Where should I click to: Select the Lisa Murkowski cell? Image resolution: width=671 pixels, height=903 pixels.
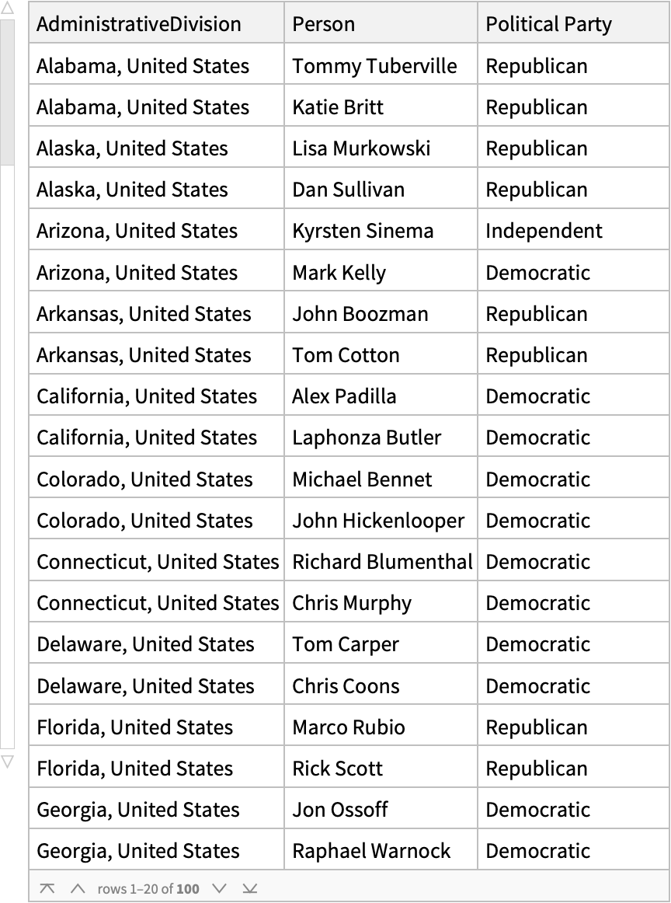coord(361,148)
